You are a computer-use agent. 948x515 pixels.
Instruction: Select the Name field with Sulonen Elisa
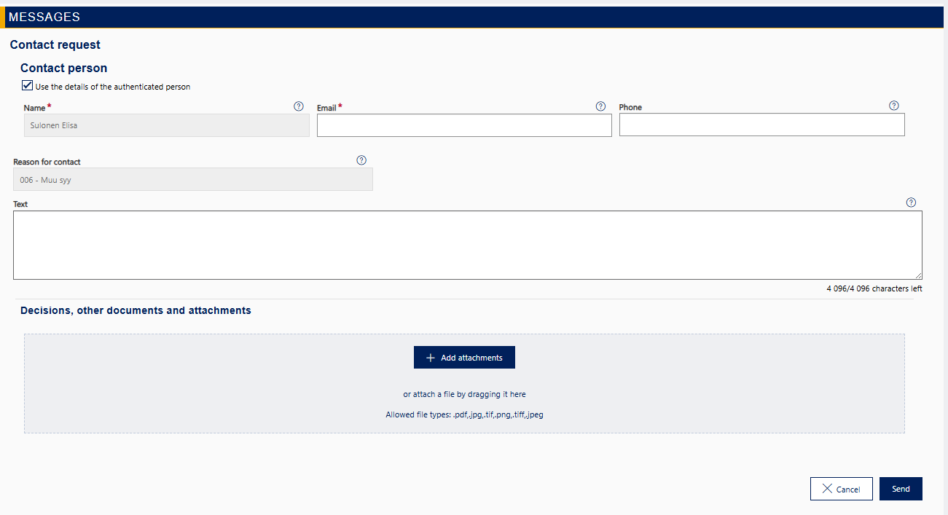pyautogui.click(x=166, y=125)
